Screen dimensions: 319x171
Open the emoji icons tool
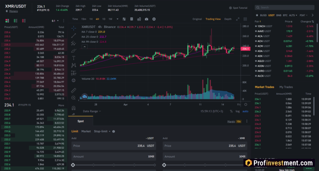point(73,80)
